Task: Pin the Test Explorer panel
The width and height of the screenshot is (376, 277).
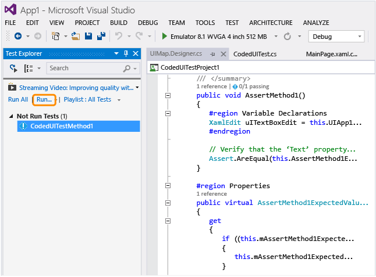Action: coord(126,53)
